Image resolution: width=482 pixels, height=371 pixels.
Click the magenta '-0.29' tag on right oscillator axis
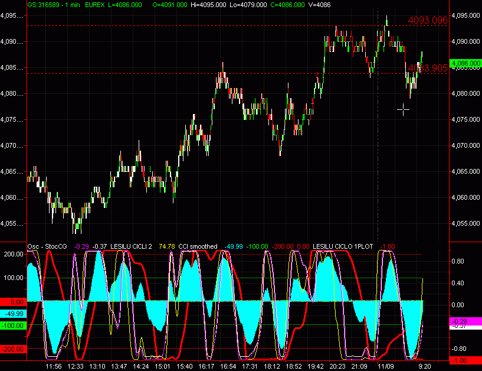click(x=465, y=321)
